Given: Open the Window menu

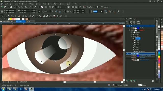Looking at the screenshot, I should (x=62, y=4).
